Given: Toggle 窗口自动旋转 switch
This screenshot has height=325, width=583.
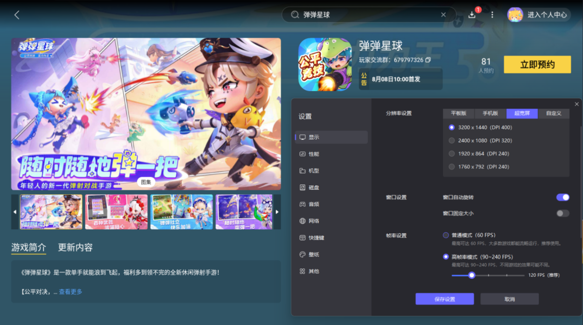Looking at the screenshot, I should coord(563,197).
